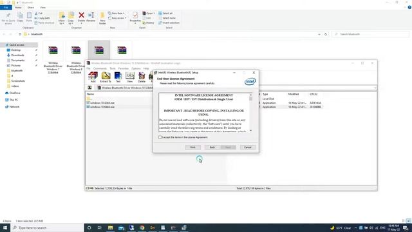Open WinRAR Help menu
The height and width of the screenshot is (232, 412).
(146, 68)
